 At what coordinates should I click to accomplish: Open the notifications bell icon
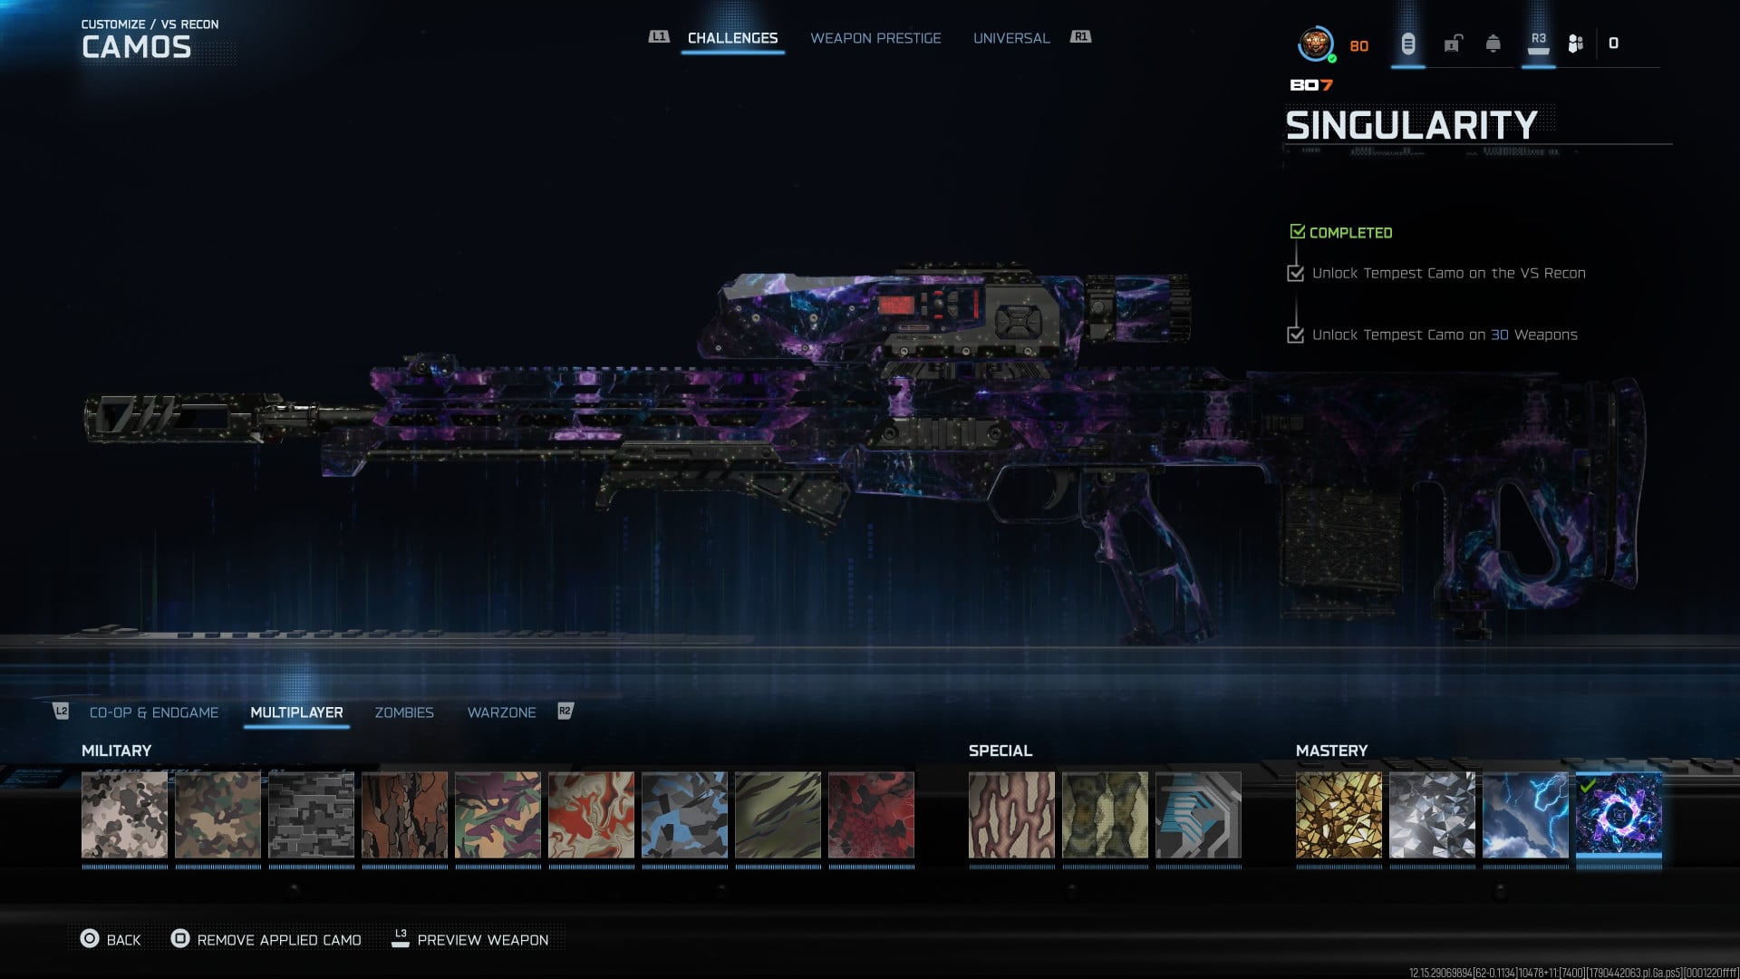click(1493, 44)
